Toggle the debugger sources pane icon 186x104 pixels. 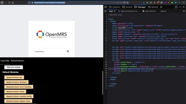[x=105, y=11]
